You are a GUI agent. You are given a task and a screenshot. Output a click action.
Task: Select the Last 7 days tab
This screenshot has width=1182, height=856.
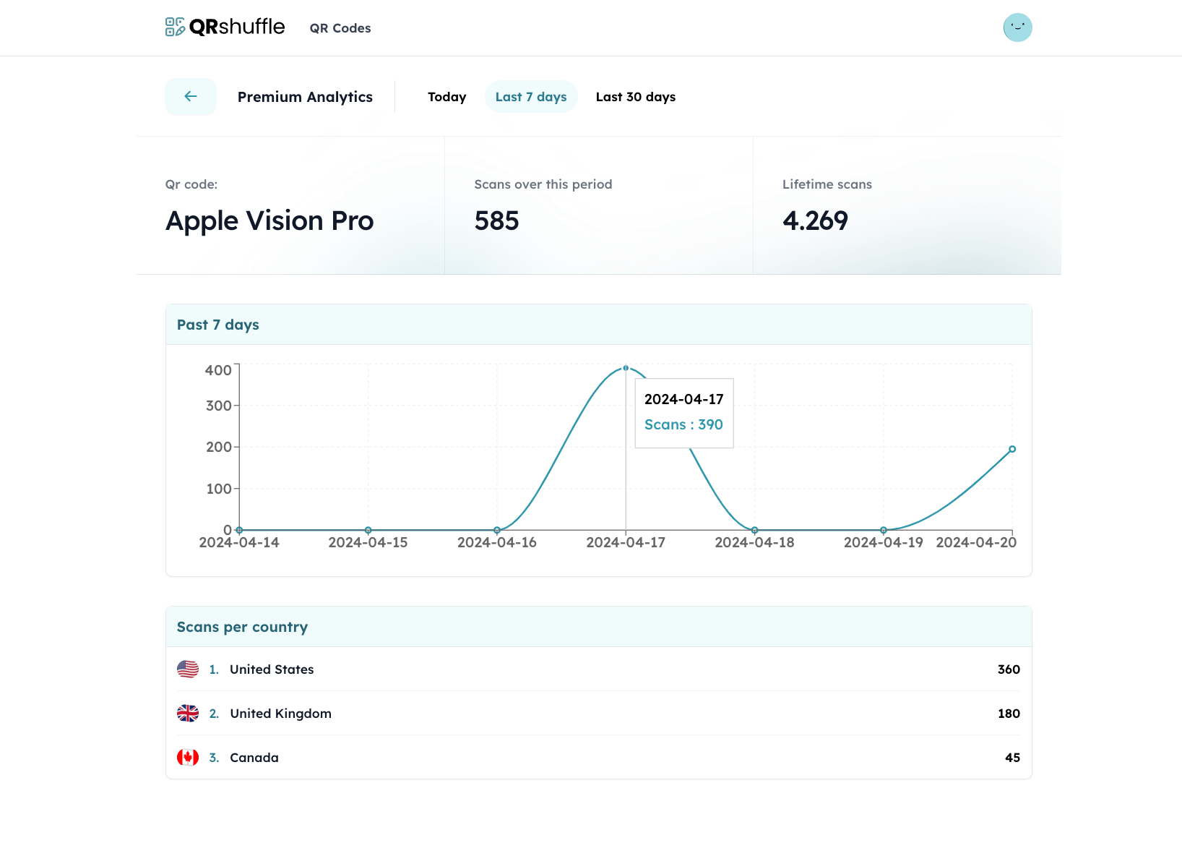[531, 97]
